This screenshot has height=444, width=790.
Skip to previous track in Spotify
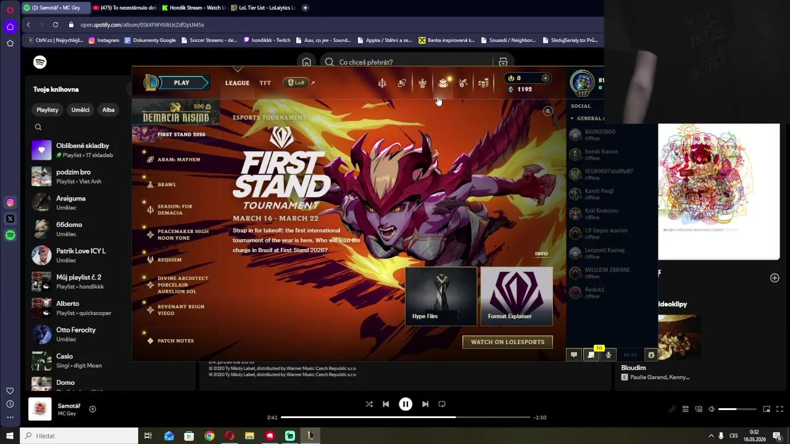[x=386, y=404]
